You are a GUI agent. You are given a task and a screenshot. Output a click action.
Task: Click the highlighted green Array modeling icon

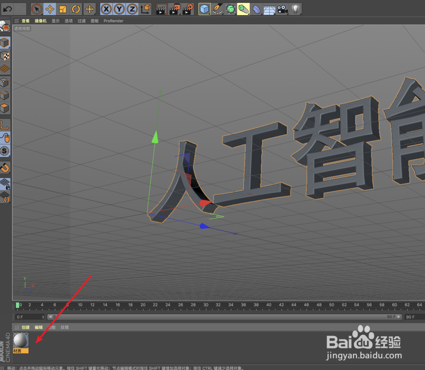(x=244, y=9)
